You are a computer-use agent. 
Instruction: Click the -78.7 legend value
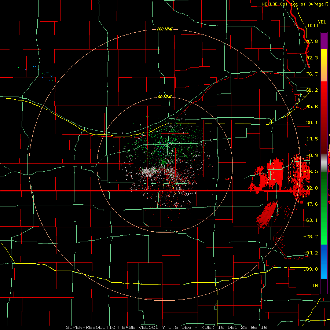(x=311, y=237)
